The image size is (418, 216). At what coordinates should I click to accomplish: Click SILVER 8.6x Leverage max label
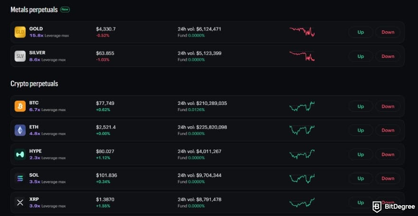pos(47,60)
